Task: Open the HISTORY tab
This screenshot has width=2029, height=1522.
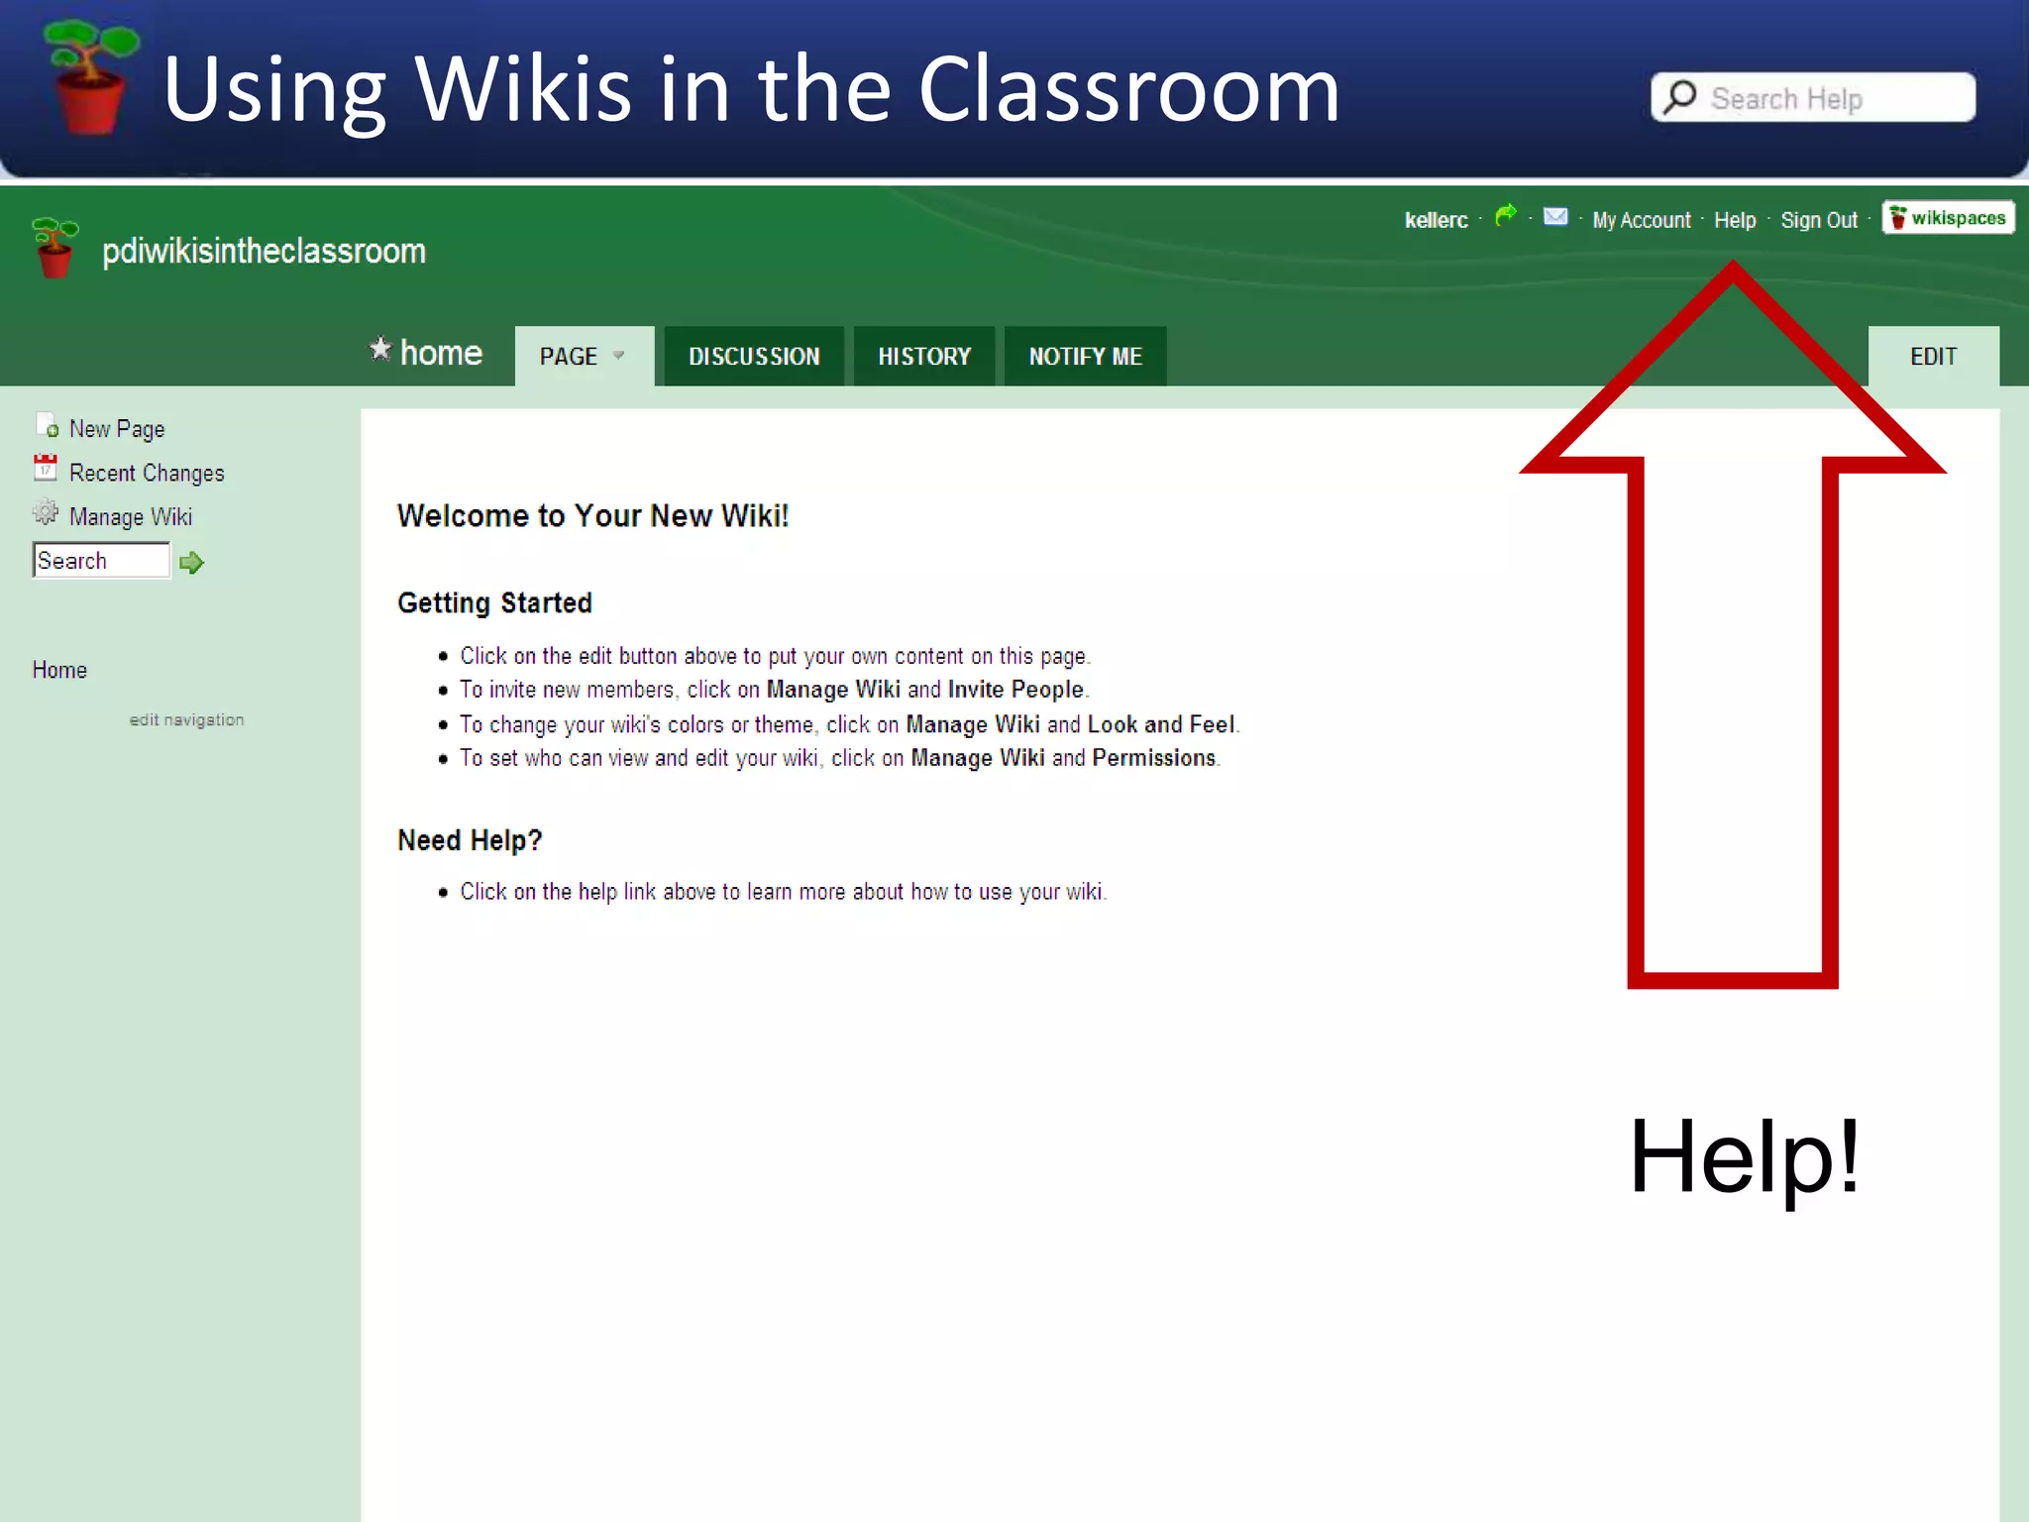Action: pyautogui.click(x=923, y=357)
